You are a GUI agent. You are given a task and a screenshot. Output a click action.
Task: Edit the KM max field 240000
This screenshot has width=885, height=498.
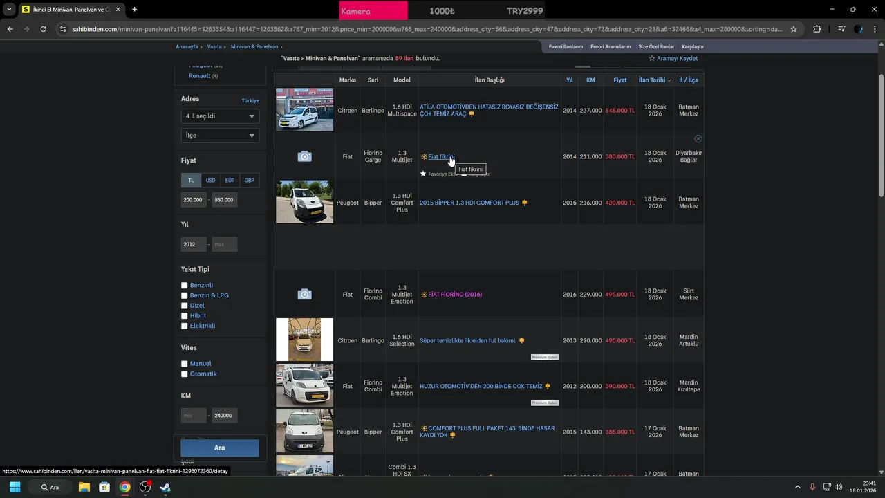tap(224, 416)
